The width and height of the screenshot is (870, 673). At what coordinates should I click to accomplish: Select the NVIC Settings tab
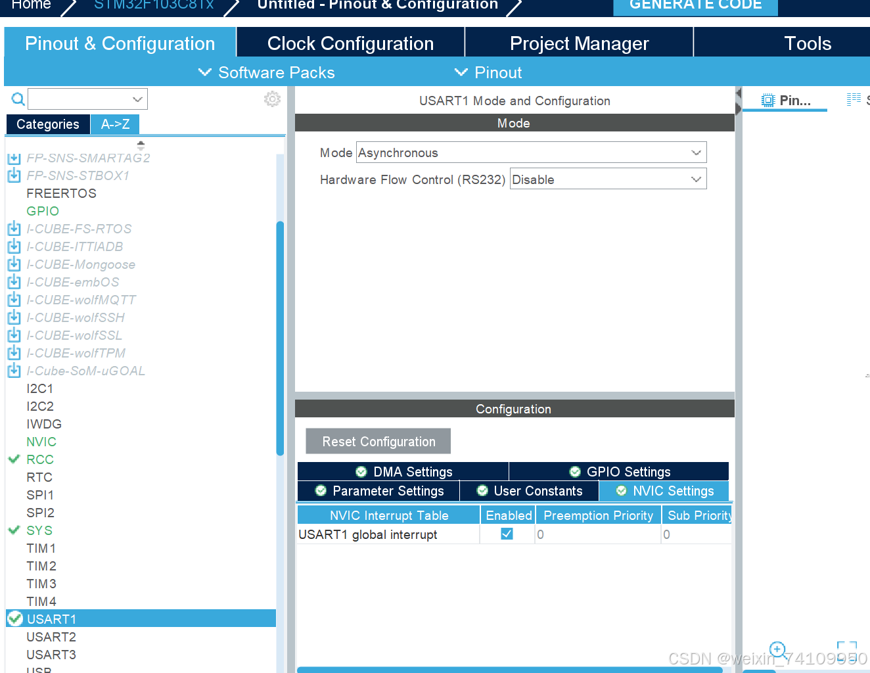point(664,491)
